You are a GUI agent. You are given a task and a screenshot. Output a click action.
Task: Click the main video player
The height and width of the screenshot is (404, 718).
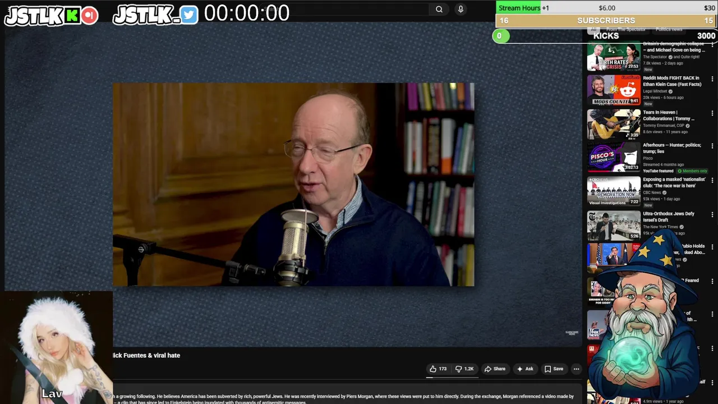point(293,185)
